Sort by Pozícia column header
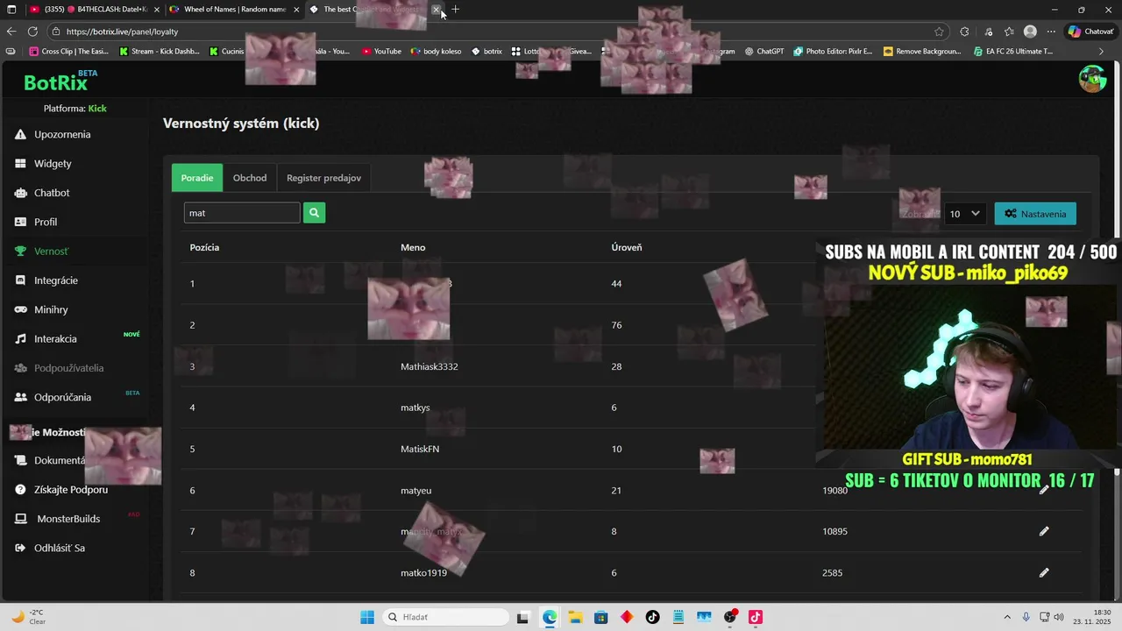Image resolution: width=1122 pixels, height=631 pixels. 204,247
